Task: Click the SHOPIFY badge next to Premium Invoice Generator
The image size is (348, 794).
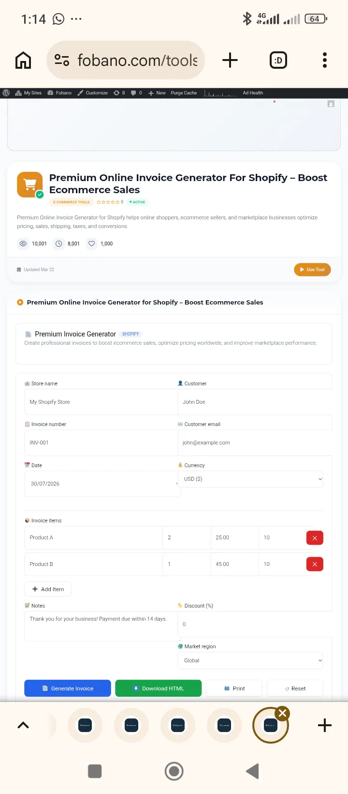Action: tap(130, 334)
